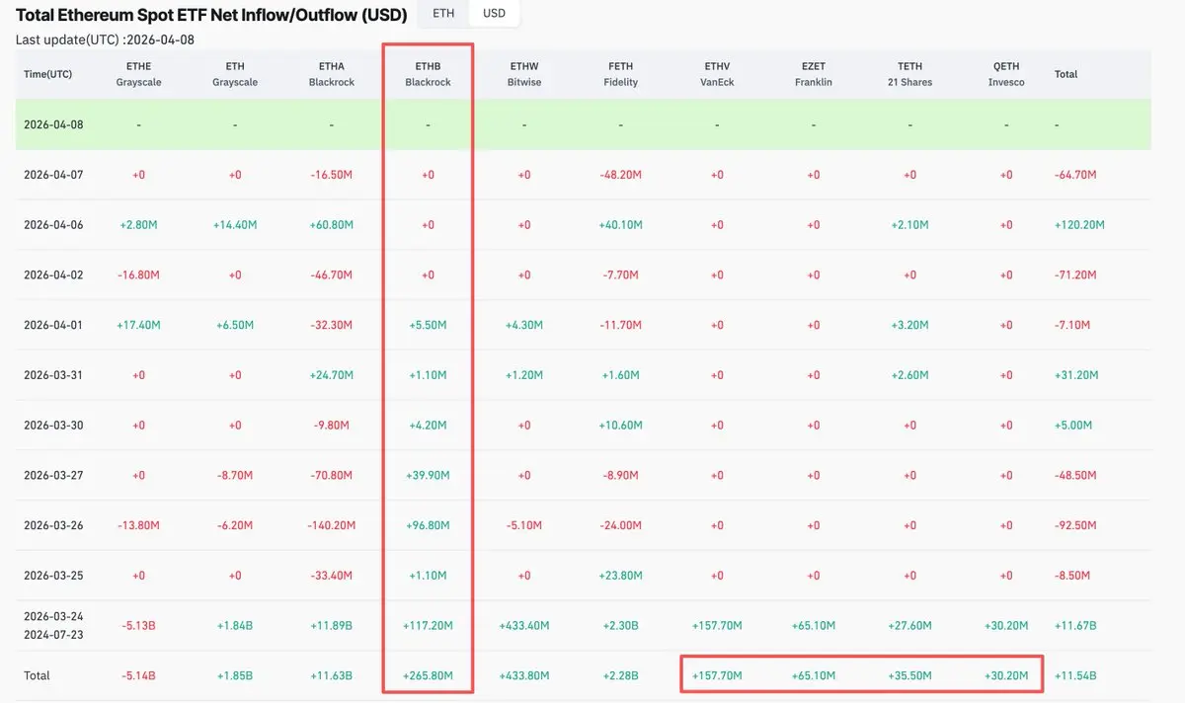The height and width of the screenshot is (703, 1185).
Task: Click the +24.70M ETHA cell
Action: (331, 375)
